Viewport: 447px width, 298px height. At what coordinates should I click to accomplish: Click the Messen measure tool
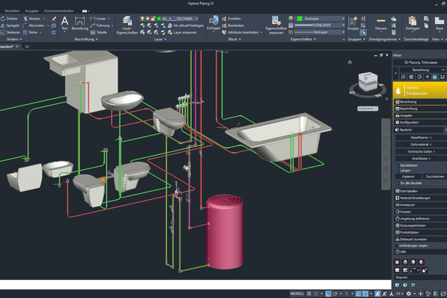(381, 23)
